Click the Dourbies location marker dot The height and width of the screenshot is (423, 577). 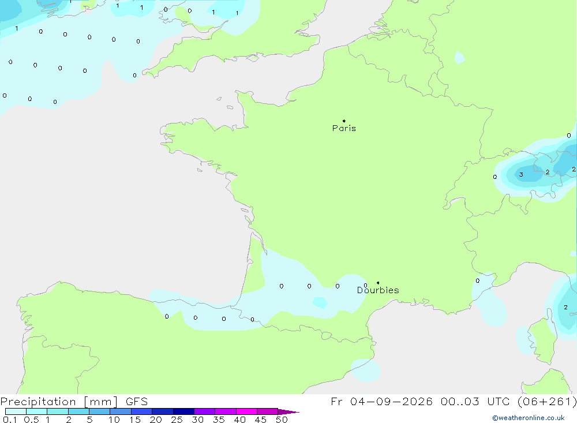click(378, 283)
